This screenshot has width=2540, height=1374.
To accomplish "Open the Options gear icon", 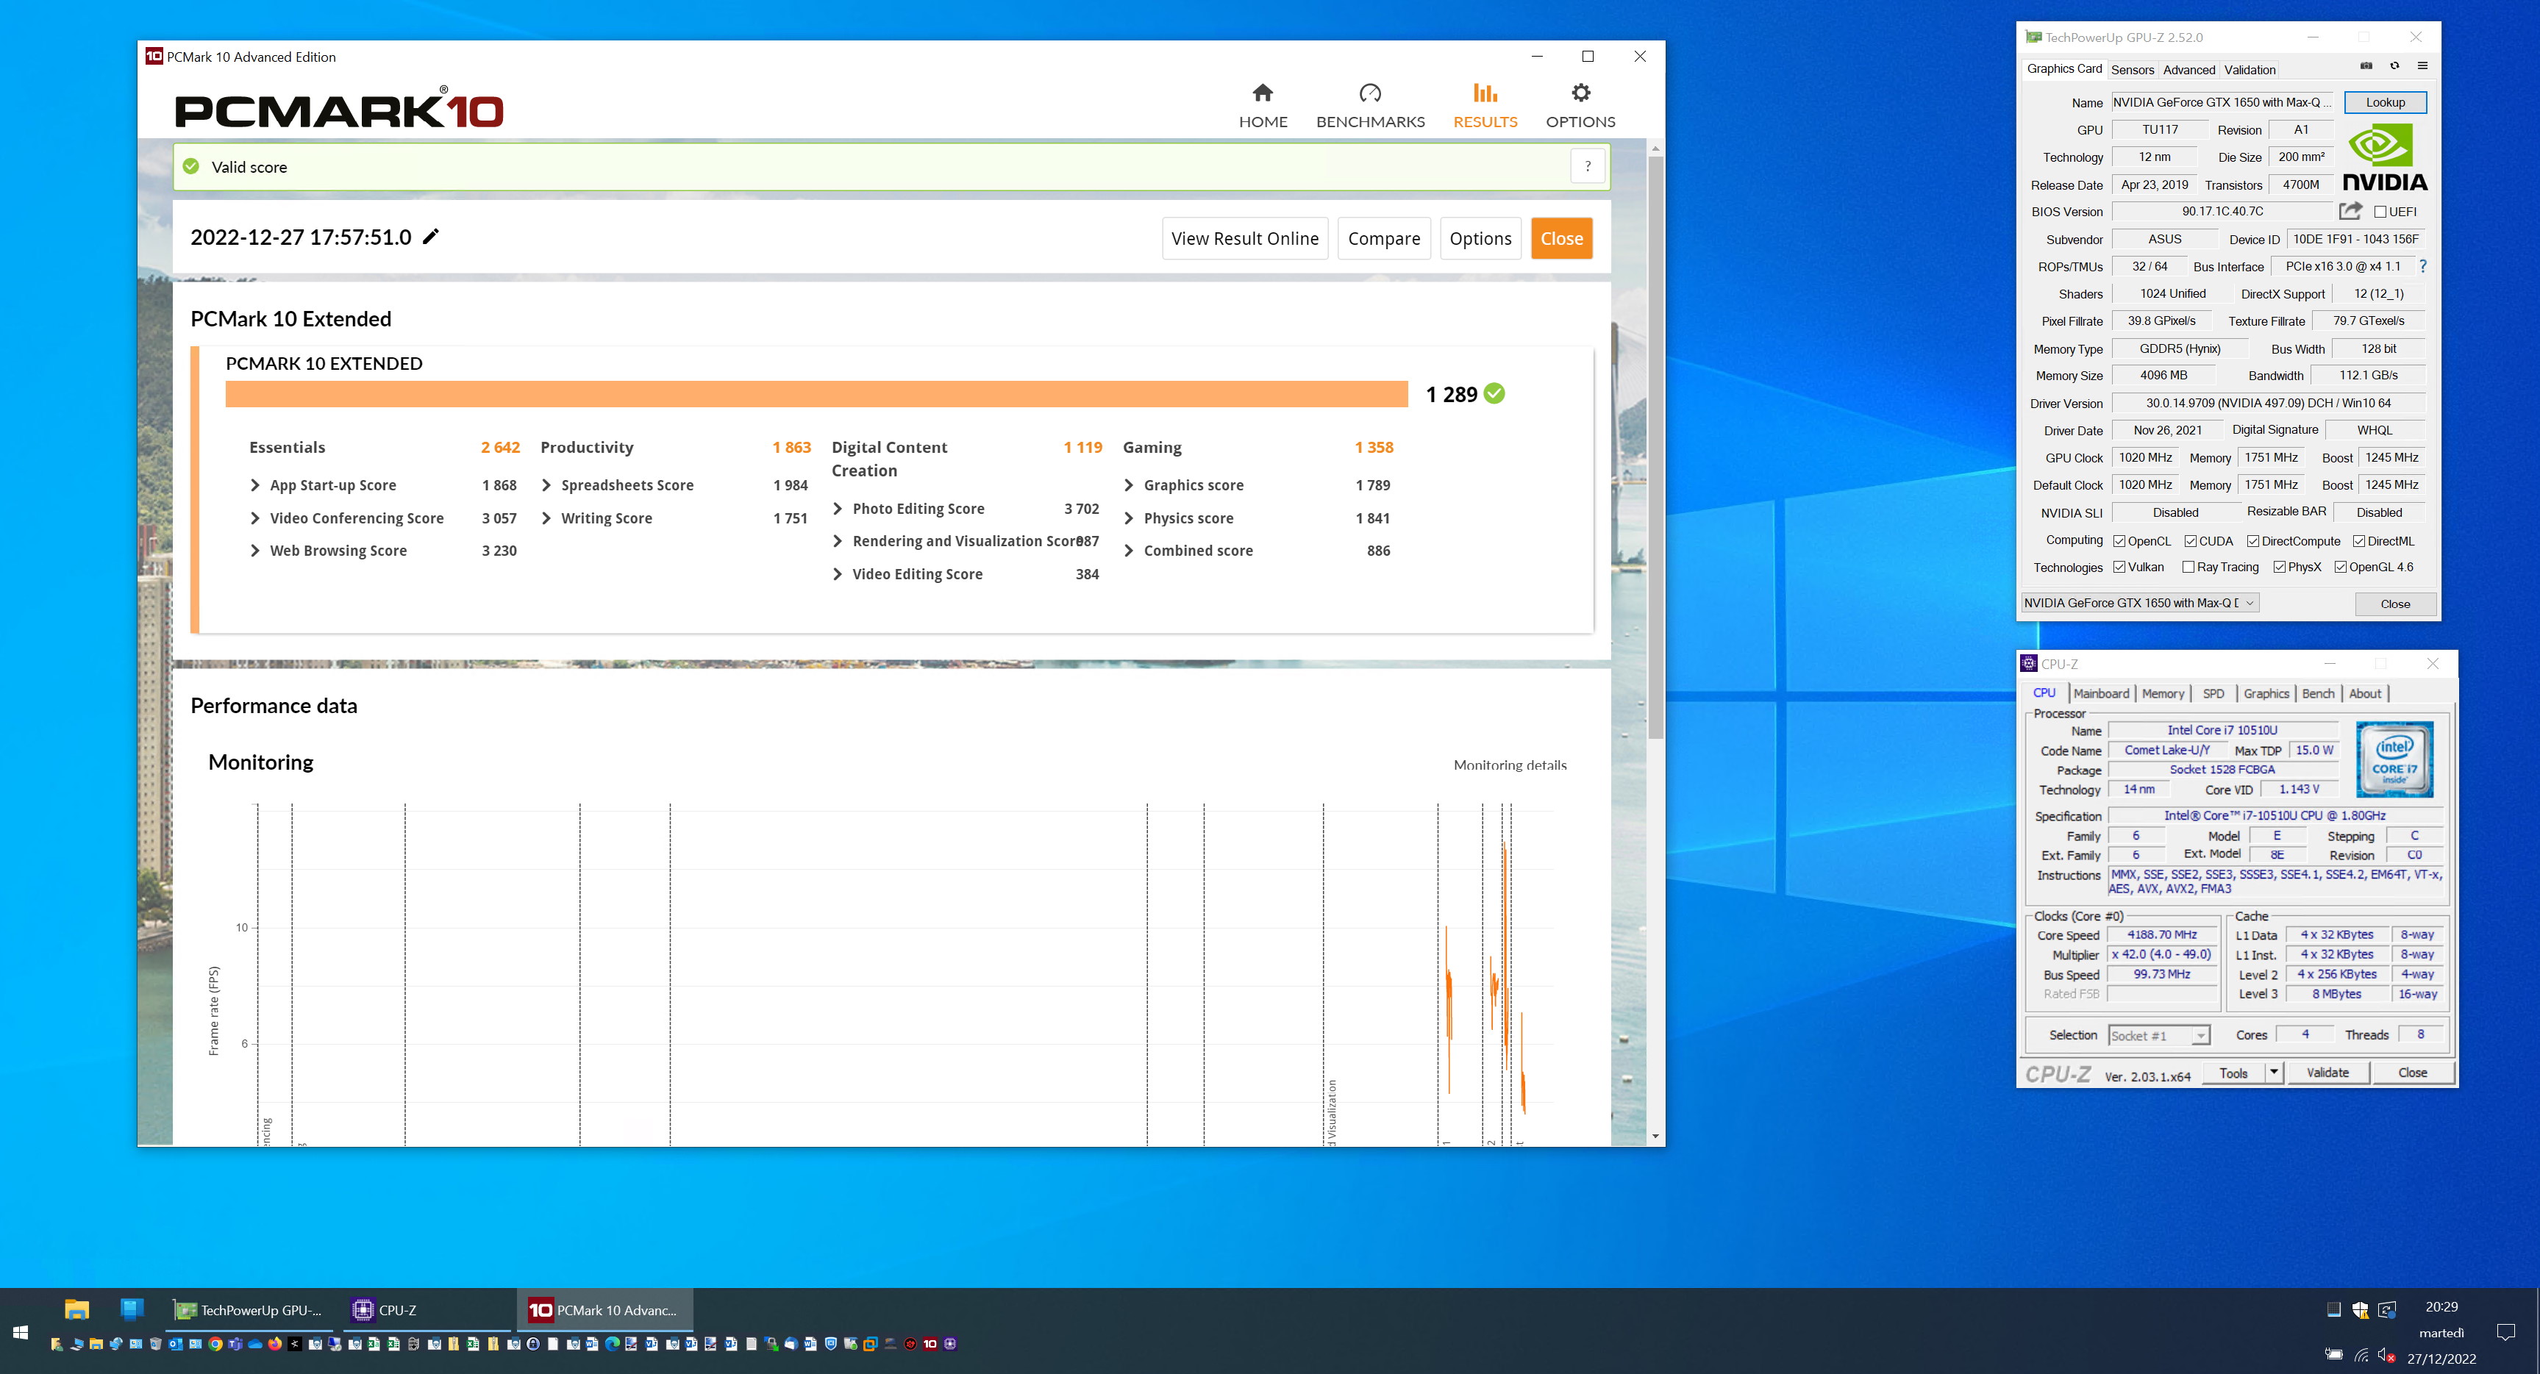I will point(1580,93).
